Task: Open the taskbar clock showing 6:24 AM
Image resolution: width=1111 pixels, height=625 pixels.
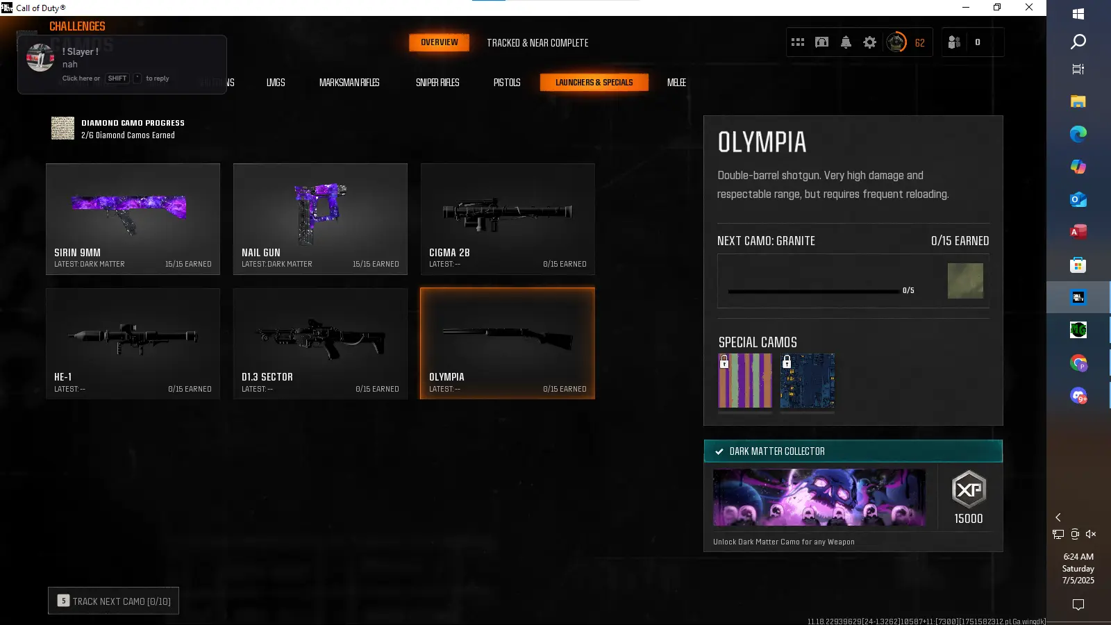Action: pos(1078,568)
